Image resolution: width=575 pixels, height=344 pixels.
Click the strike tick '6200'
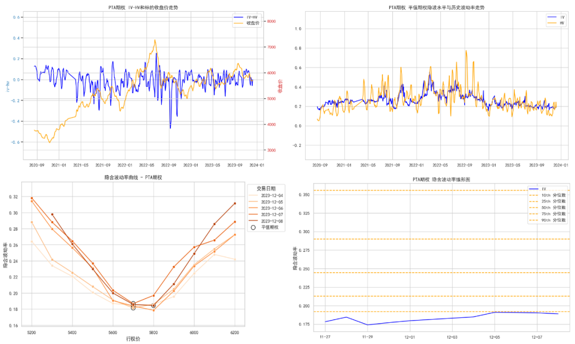[235, 333]
